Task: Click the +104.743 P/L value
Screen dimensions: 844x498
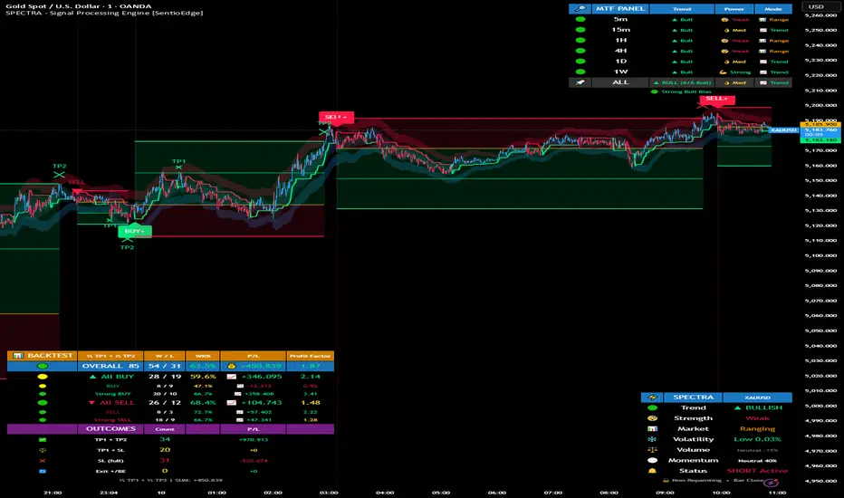Action: [262, 403]
